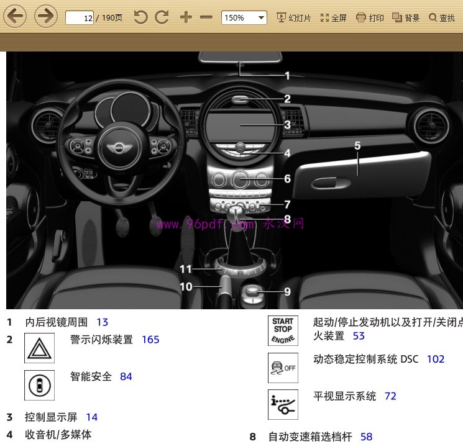Rotate page clockwise
The image size is (463, 444).
click(x=162, y=17)
